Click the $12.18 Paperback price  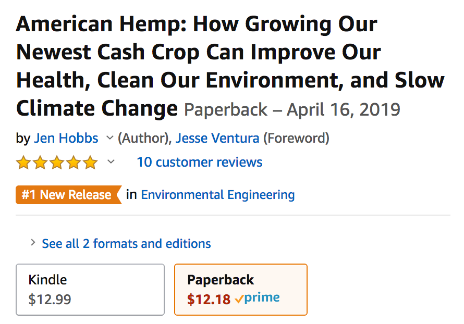click(209, 299)
